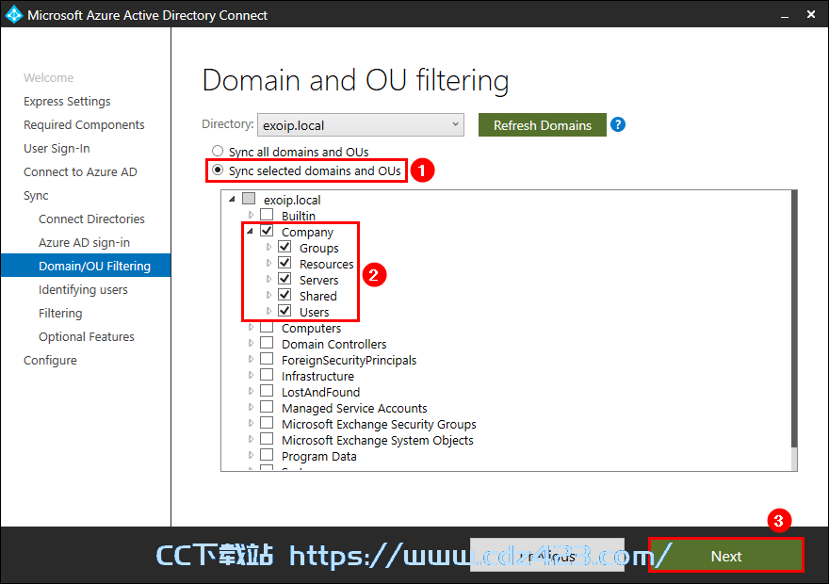Expand the Program Data node
Viewport: 829px width, 584px height.
(x=251, y=455)
